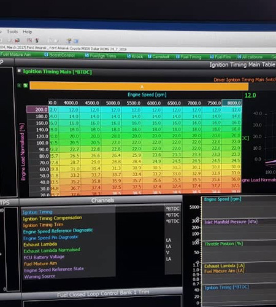Open the Fuel/Ign Trims worksheet tab
This screenshot has width=276, height=307.
click(x=101, y=56)
